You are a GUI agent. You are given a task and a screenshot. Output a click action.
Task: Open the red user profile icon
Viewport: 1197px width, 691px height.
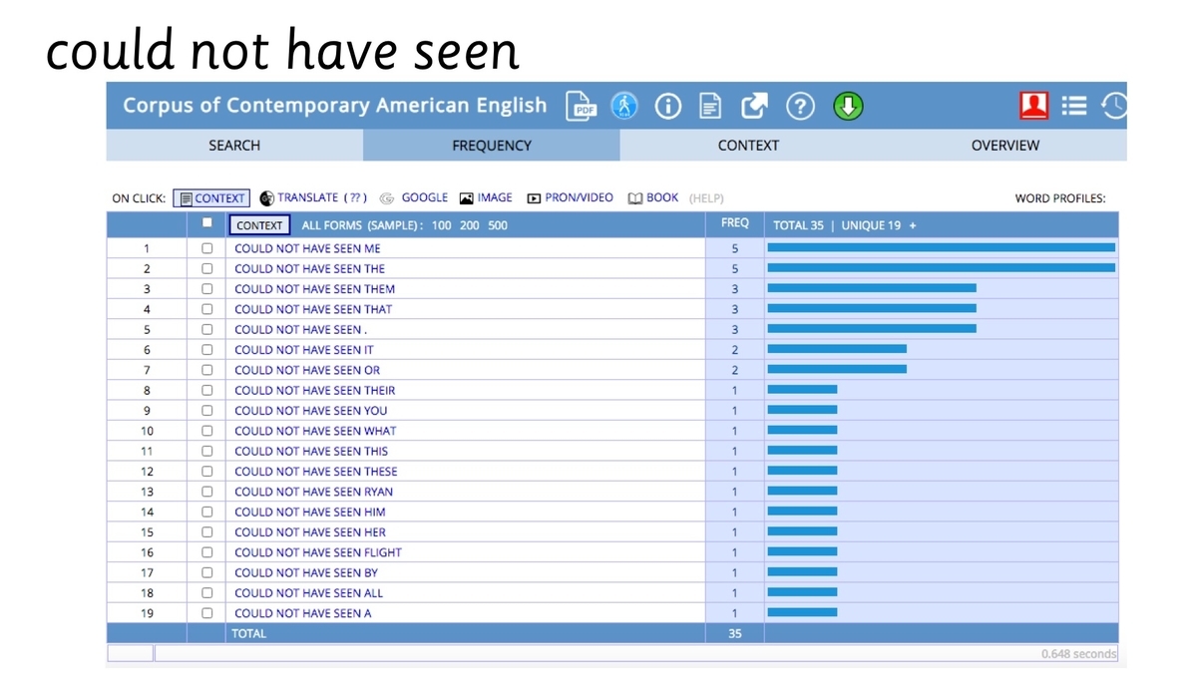(1033, 105)
